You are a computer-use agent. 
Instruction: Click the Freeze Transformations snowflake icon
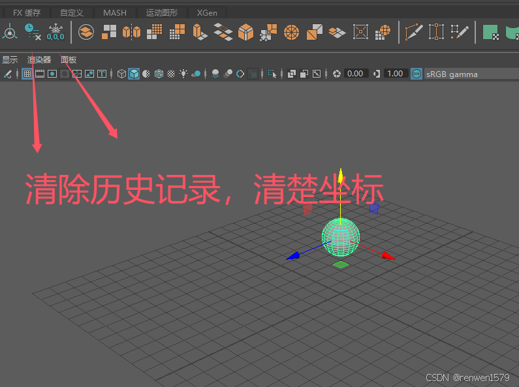[x=55, y=32]
